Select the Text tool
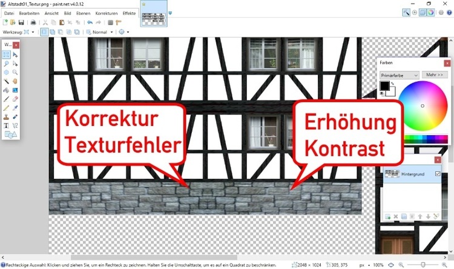The image size is (454, 269). pyautogui.click(x=6, y=125)
